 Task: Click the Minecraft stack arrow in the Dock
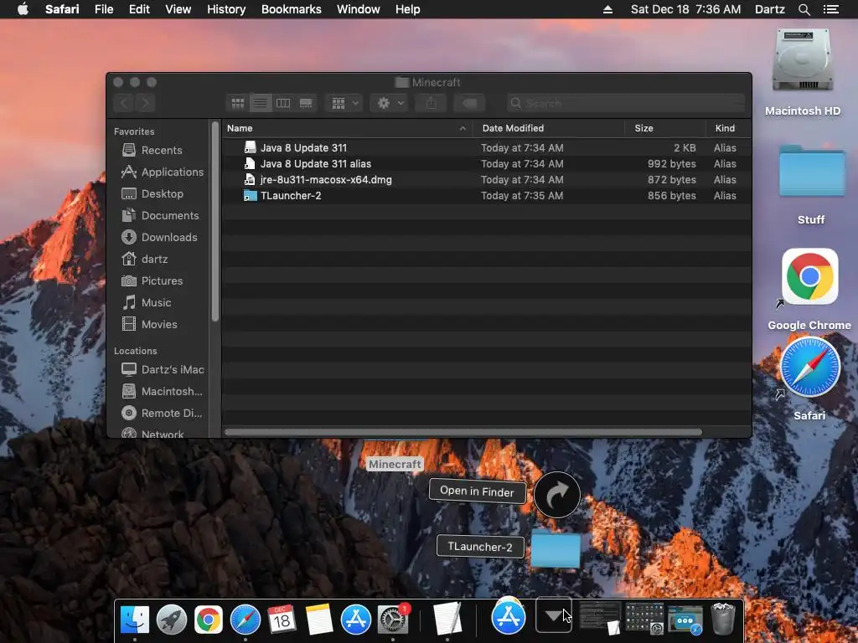(x=553, y=615)
